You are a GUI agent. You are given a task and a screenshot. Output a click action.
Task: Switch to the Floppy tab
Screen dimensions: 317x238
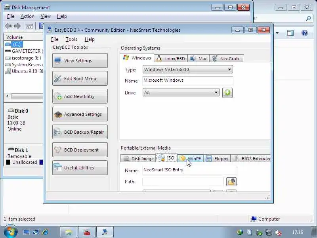click(x=217, y=159)
